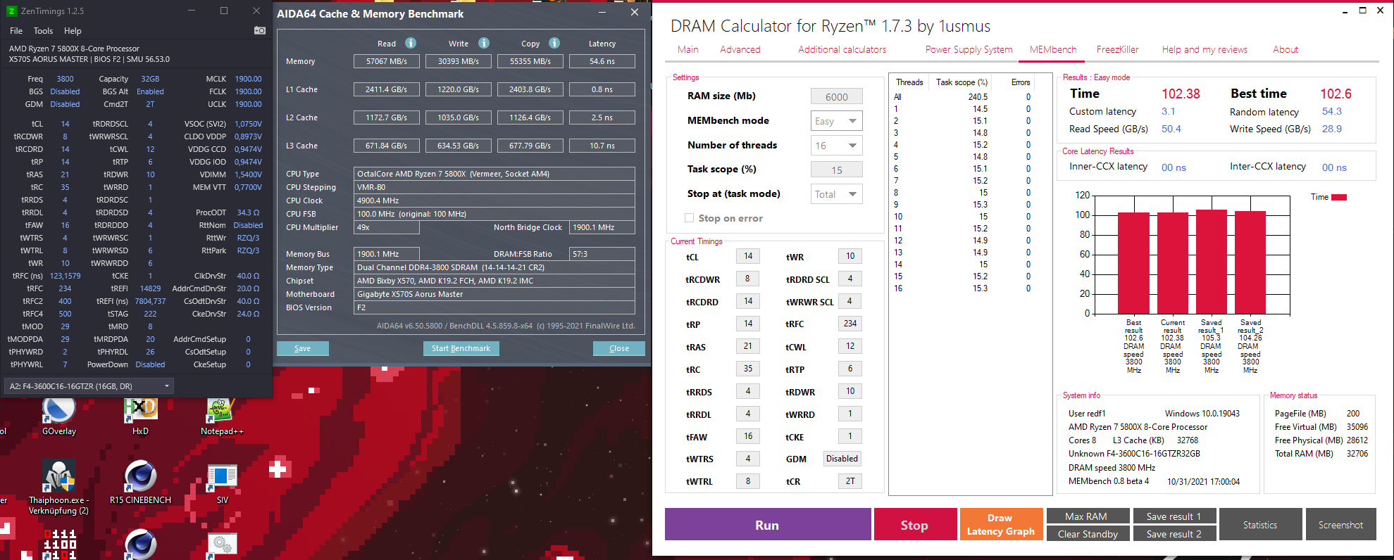Open Number of threads dropdown

coord(837,146)
